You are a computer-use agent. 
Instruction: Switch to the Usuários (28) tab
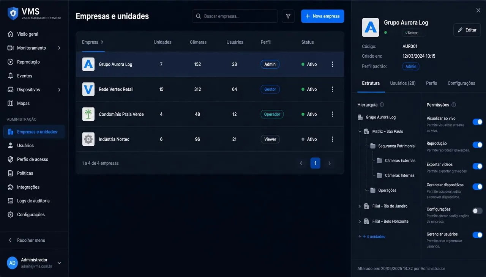(x=403, y=83)
